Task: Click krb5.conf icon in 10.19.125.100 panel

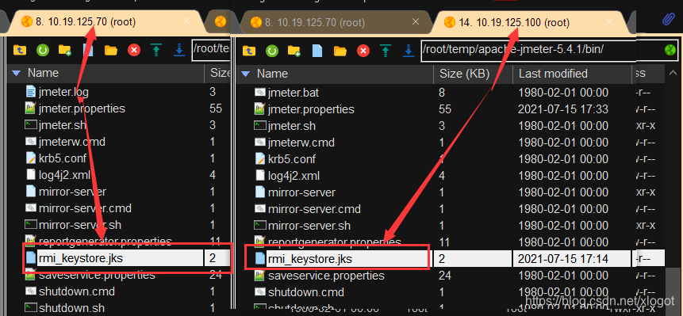Action: point(260,159)
